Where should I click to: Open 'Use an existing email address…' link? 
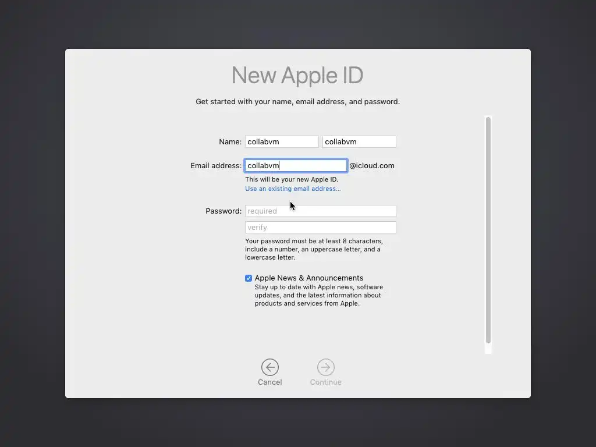click(293, 189)
